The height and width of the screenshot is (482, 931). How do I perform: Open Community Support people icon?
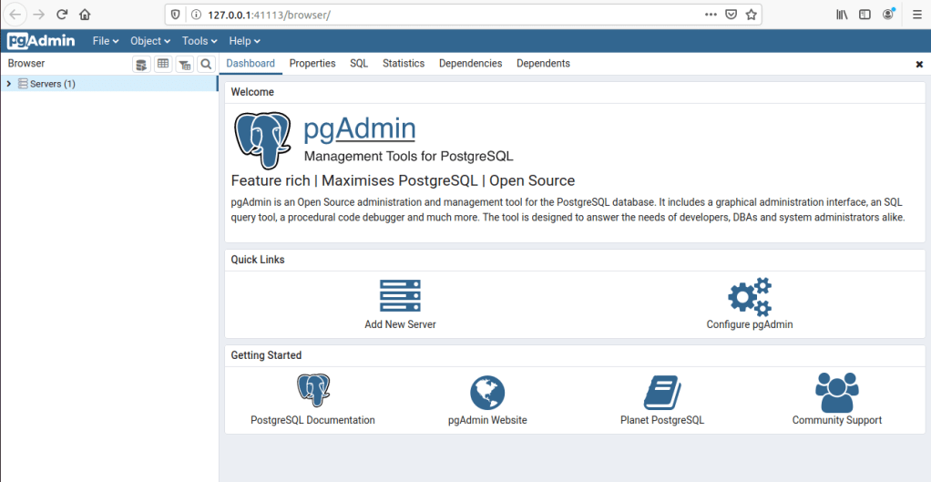[836, 392]
